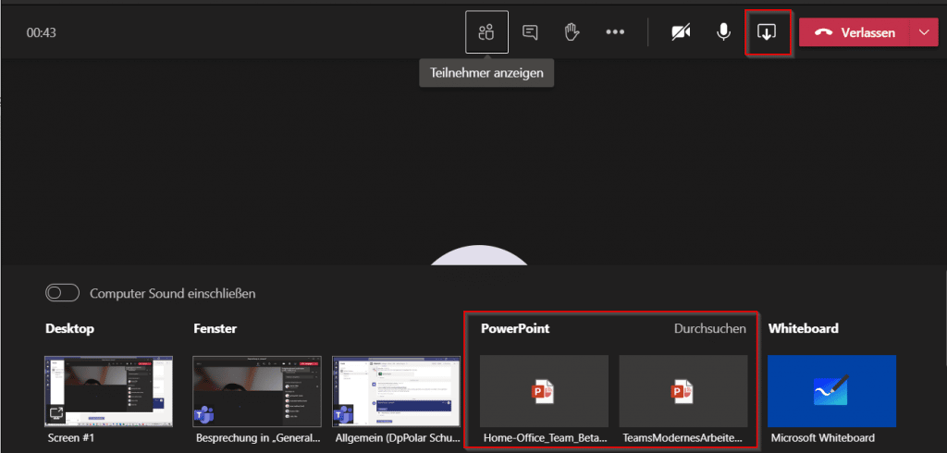Click the Fenster section heading
The width and height of the screenshot is (947, 453).
point(215,328)
